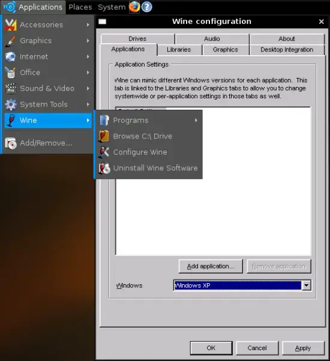The height and width of the screenshot is (361, 330).
Task: Expand the Programs submenu arrow
Action: point(196,120)
